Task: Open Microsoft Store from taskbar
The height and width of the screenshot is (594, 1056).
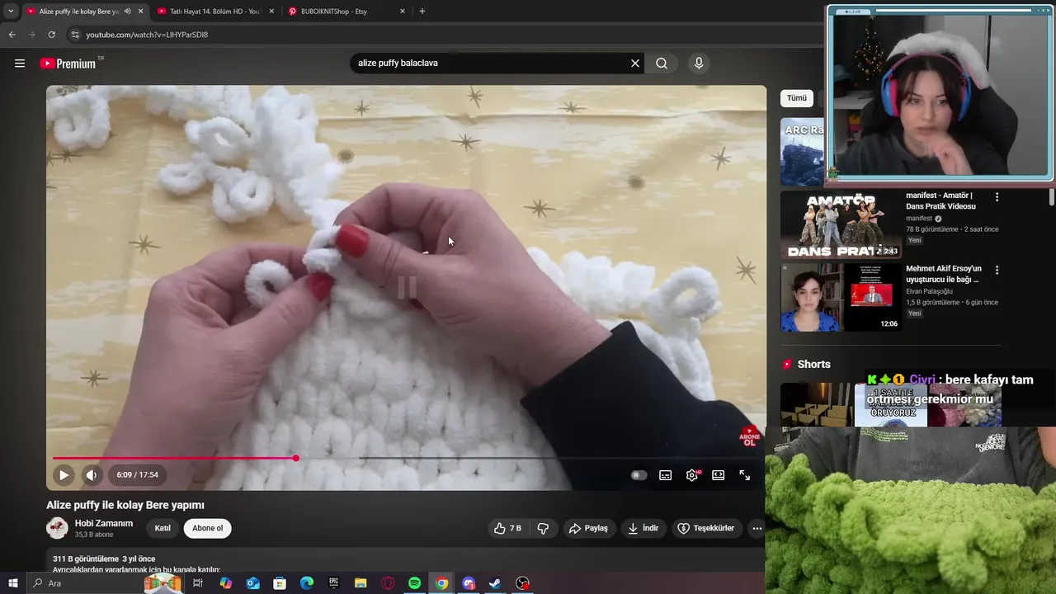Action: pyautogui.click(x=280, y=583)
